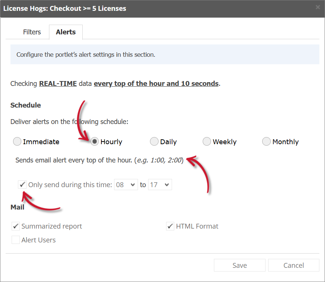Open the start hour 08 dropdown

[x=126, y=185]
